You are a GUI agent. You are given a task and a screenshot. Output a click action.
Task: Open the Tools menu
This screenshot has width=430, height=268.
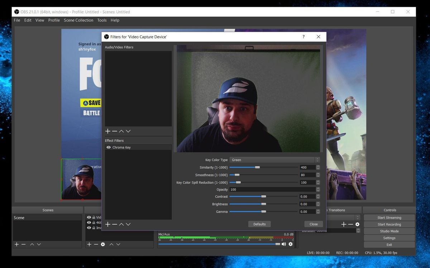(102, 20)
